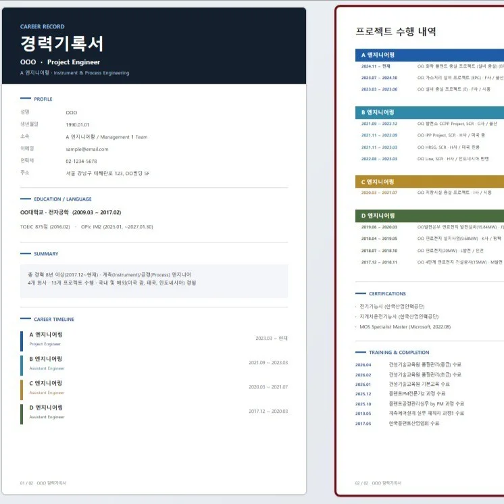Viewport: 504px width, 504px height.
Task: Click the CAREER RECORD header label
Action: (x=42, y=26)
